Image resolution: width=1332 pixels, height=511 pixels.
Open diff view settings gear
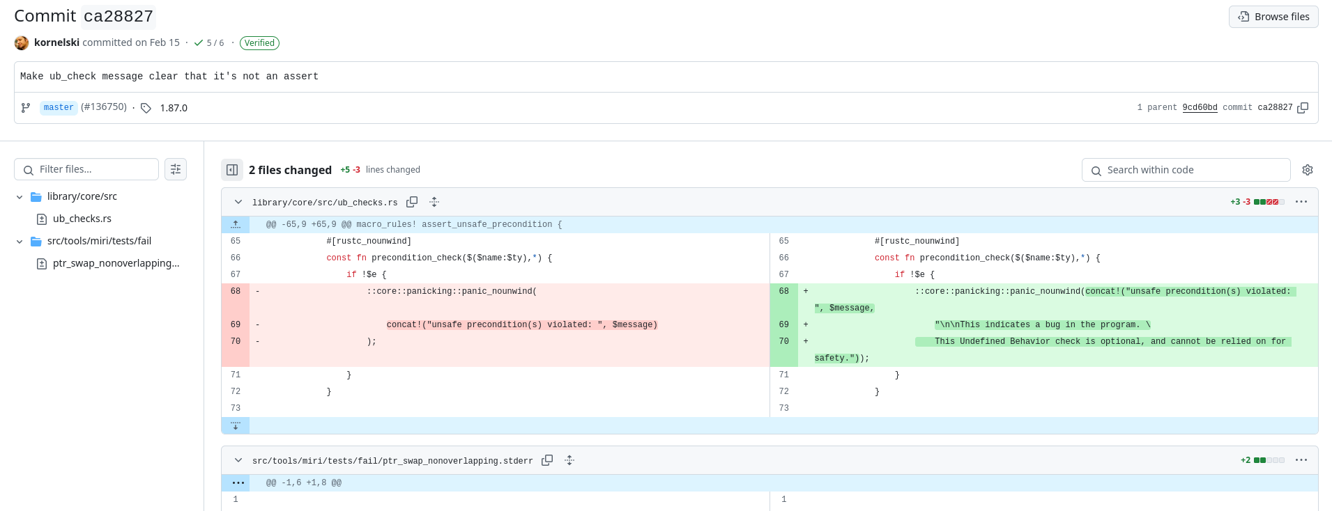click(1308, 170)
